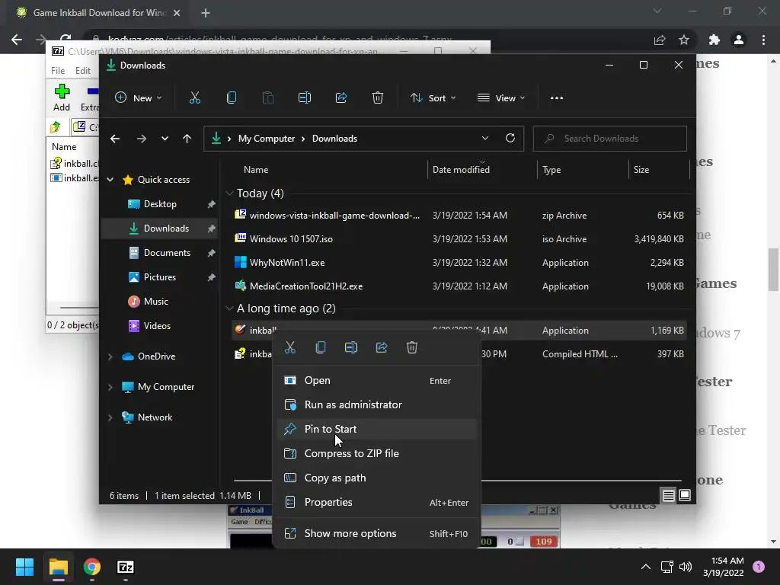Open New item dropdown

tap(139, 98)
